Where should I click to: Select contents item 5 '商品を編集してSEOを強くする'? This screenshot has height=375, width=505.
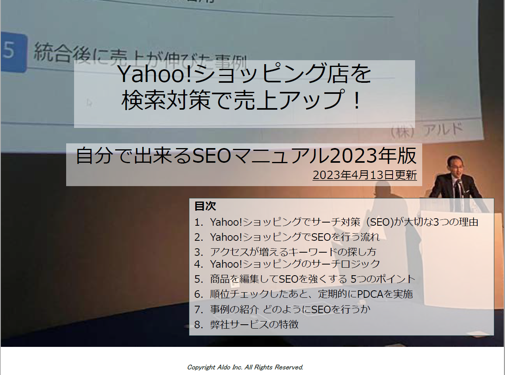click(305, 279)
